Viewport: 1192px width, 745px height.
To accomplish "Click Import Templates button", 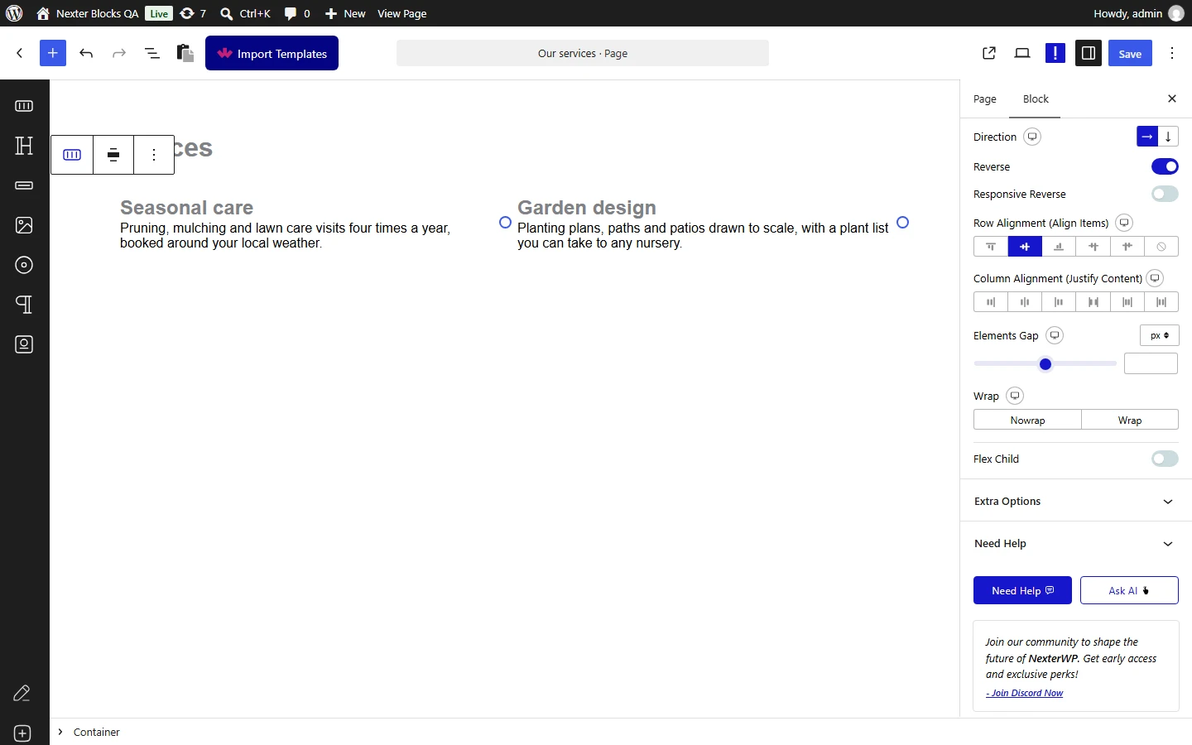I will (x=272, y=53).
